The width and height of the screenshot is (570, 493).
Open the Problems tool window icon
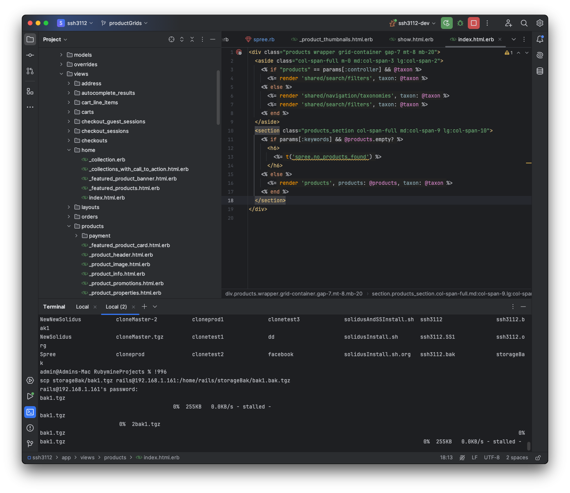point(30,428)
